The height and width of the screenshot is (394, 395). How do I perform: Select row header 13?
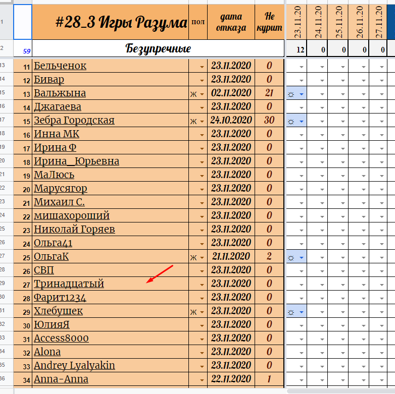6,66
